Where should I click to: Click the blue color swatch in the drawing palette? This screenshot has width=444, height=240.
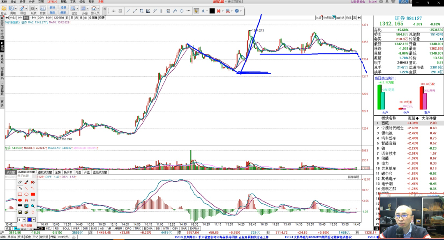tap(30, 219)
